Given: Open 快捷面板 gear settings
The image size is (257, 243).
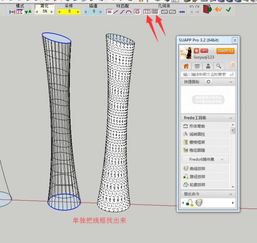Looking at the screenshot, I should click(x=208, y=81).
